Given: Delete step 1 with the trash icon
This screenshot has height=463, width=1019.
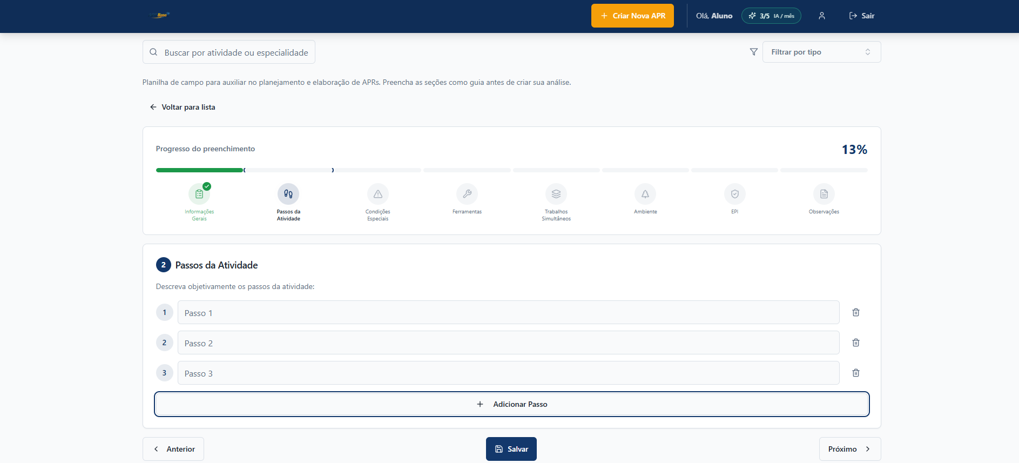Looking at the screenshot, I should (x=856, y=312).
